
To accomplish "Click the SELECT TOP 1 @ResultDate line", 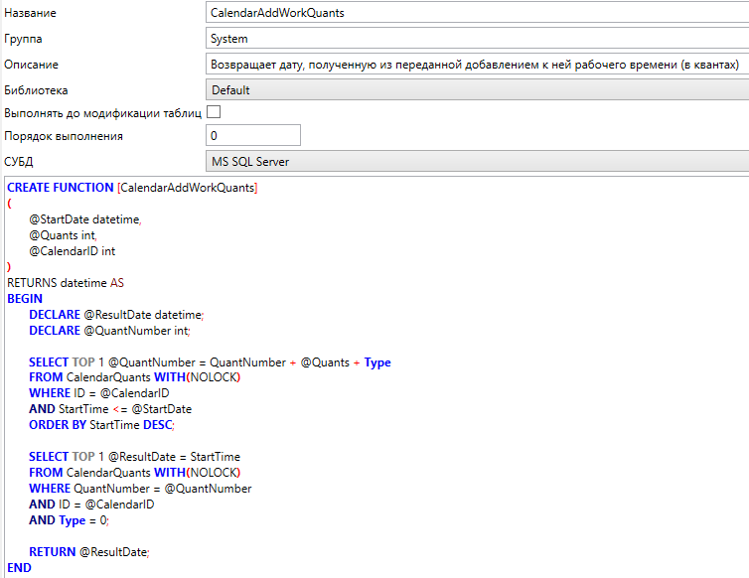I will click(134, 457).
